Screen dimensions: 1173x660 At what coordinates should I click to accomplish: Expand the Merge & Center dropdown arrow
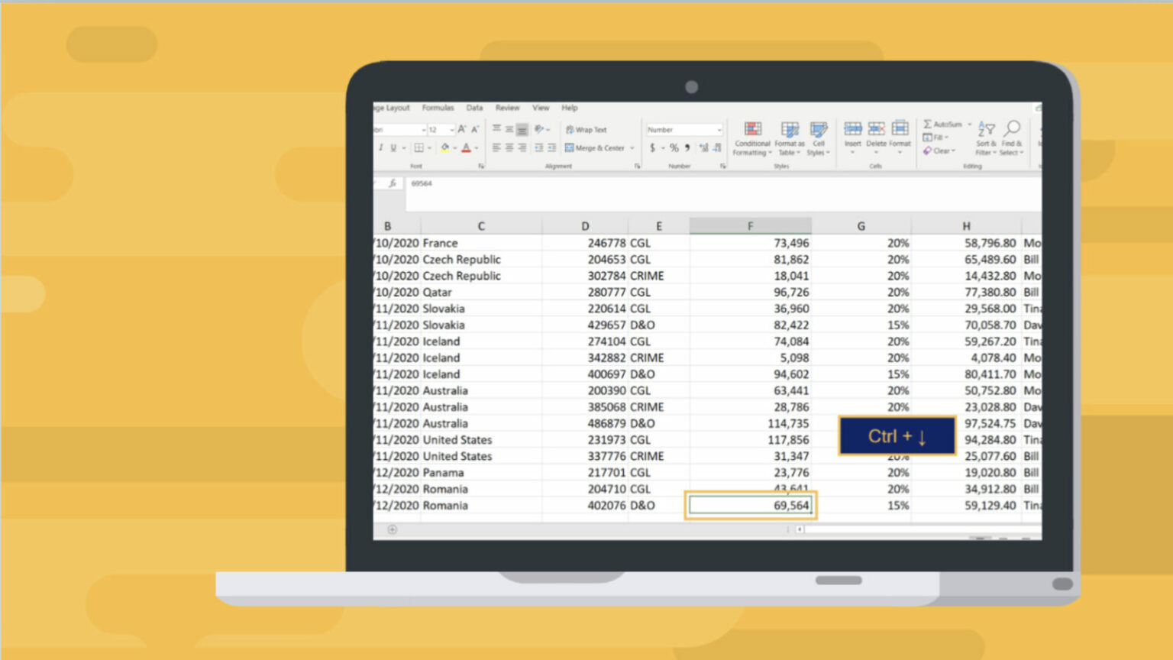632,148
